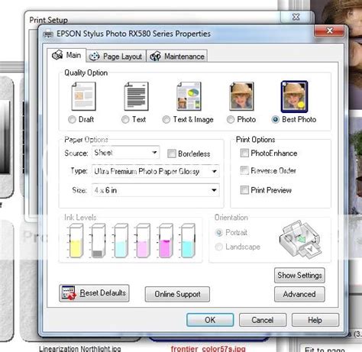
Task: Choose the Text & Image quality icon
Action: click(x=189, y=96)
